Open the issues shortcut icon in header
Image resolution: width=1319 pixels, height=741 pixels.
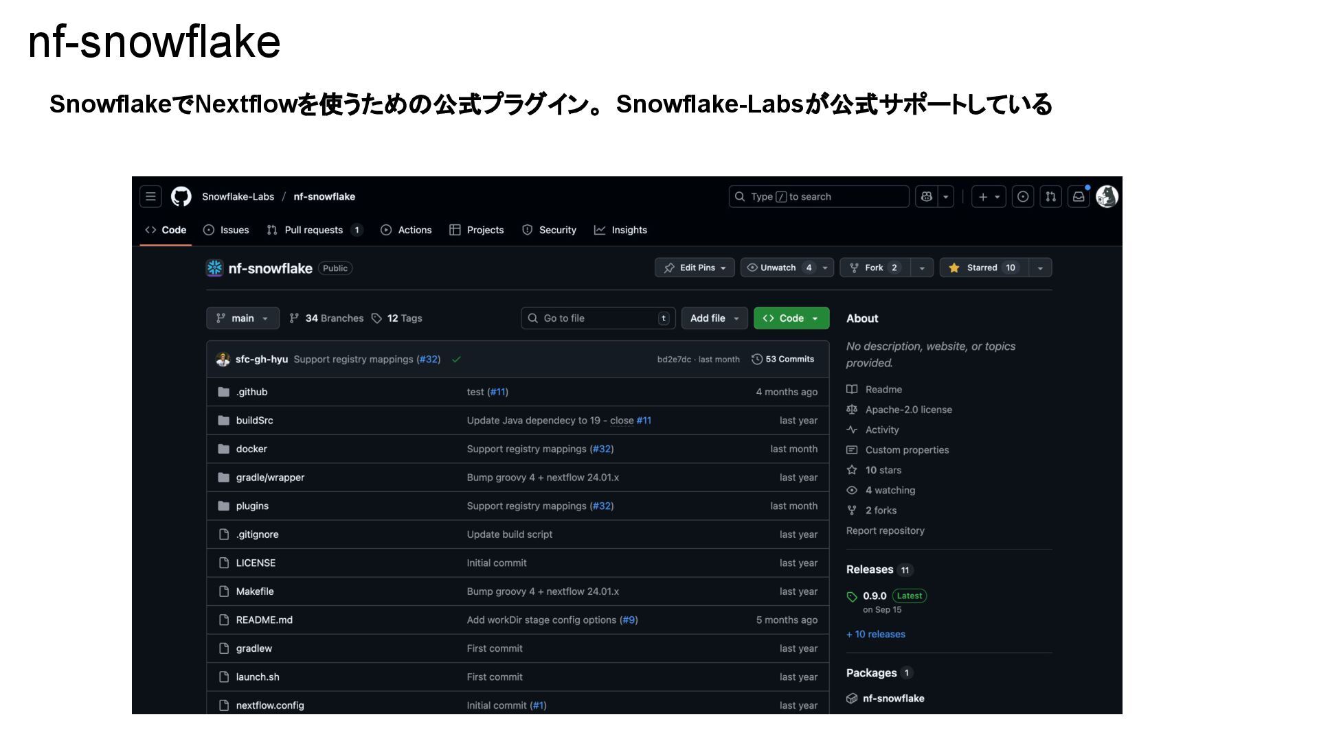click(x=1023, y=197)
